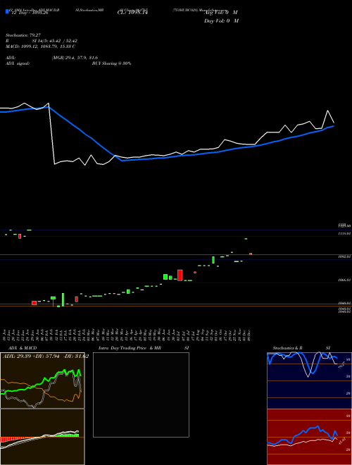Click the 'Stochastics & R' panel title
Image resolution: width=352 pixels, height=465 pixels.
pyautogui.click(x=288, y=348)
